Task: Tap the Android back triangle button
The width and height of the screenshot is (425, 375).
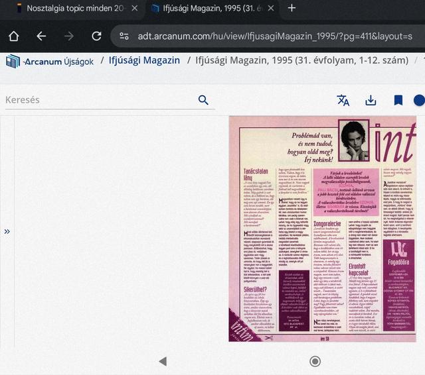Action: [163, 361]
